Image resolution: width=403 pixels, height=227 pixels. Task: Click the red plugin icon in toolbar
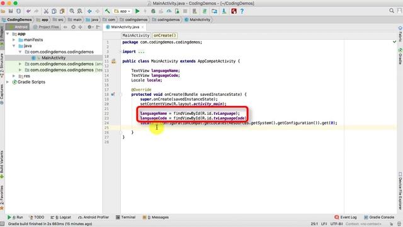234,11
